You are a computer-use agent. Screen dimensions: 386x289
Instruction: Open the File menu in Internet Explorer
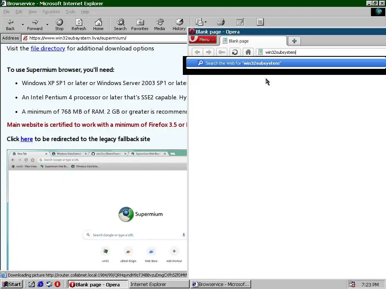click(x=6, y=12)
